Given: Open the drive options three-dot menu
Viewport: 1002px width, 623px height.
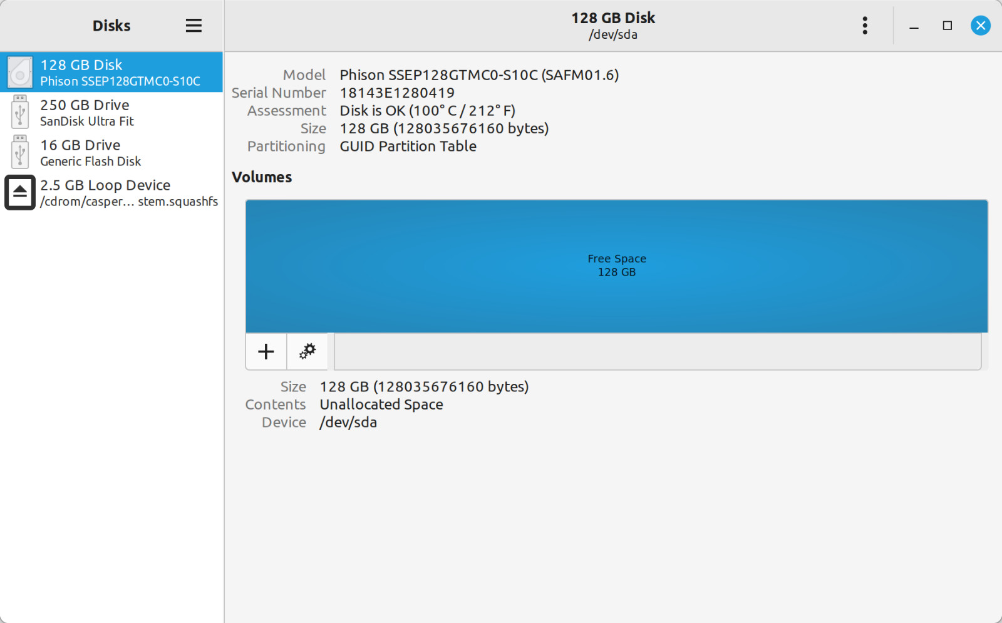Looking at the screenshot, I should (x=865, y=26).
